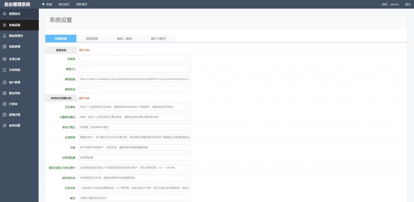414x202 pixels.
Task: Click into the 收取保险费 field
Action: [x=134, y=158]
